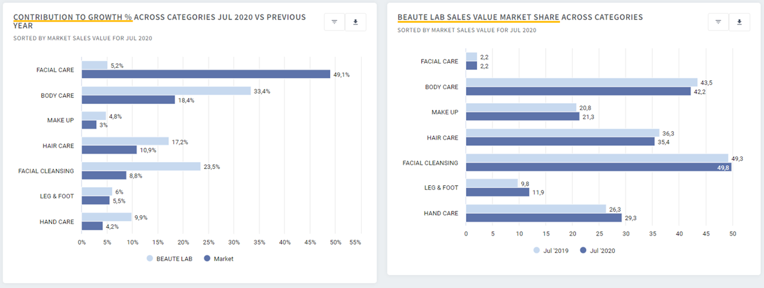Image resolution: width=764 pixels, height=288 pixels.
Task: Download the Market Share chart
Action: 740,22
